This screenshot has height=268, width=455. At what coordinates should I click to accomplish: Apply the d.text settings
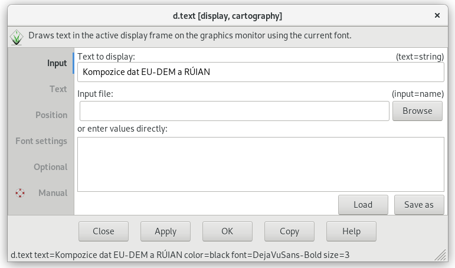(165, 231)
